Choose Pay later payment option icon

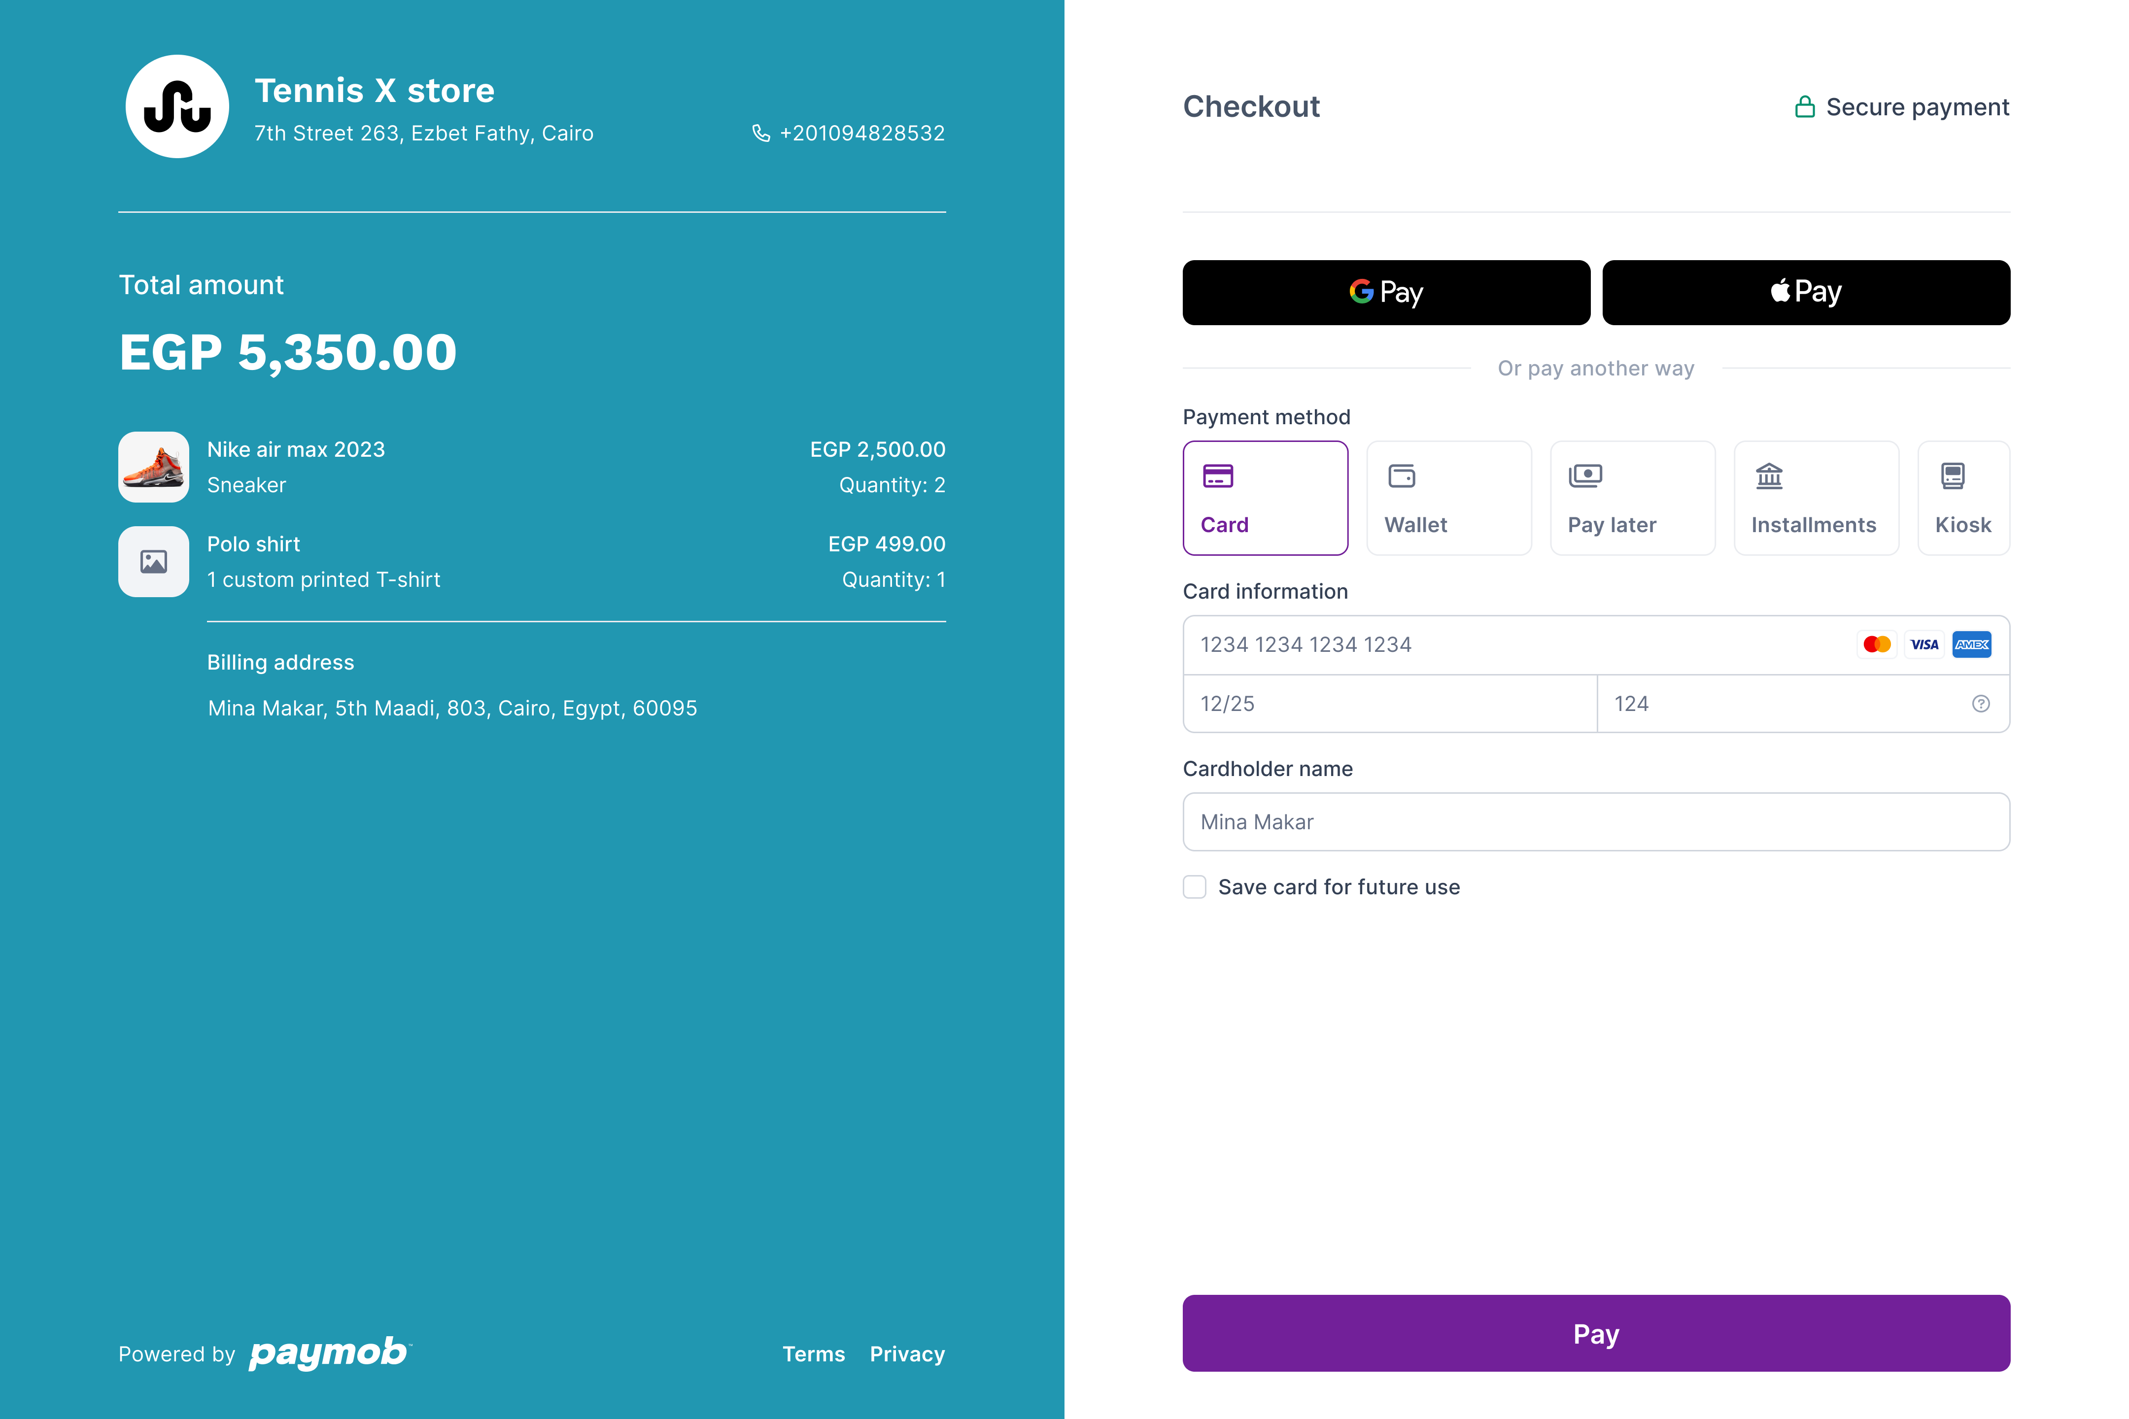[x=1586, y=475]
